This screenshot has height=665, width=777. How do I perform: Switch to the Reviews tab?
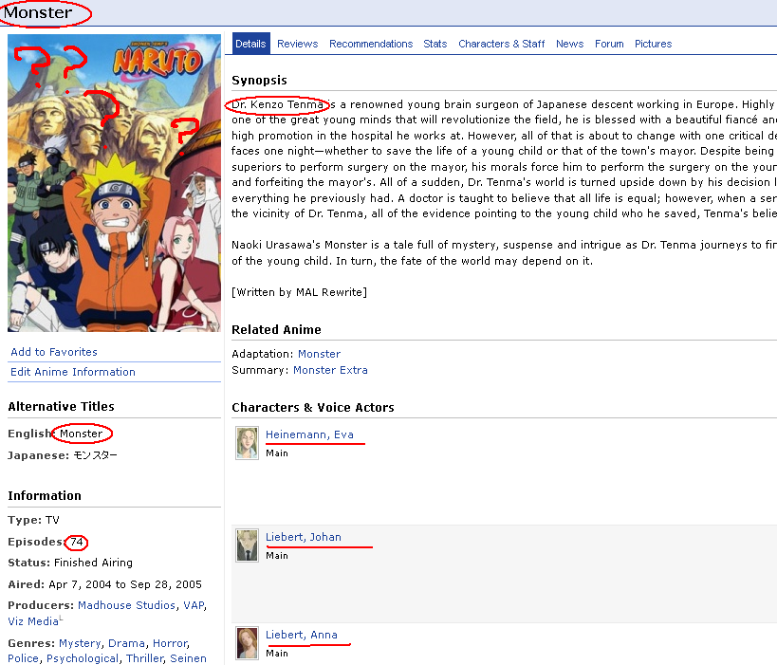297,44
